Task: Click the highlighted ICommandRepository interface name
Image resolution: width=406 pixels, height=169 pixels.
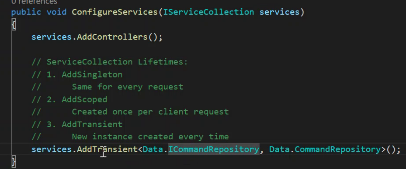Action: [x=214, y=149]
